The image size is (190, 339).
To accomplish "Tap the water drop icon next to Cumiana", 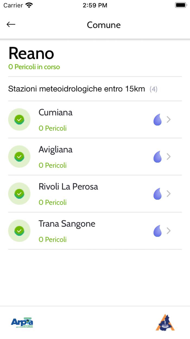I will coord(157,119).
